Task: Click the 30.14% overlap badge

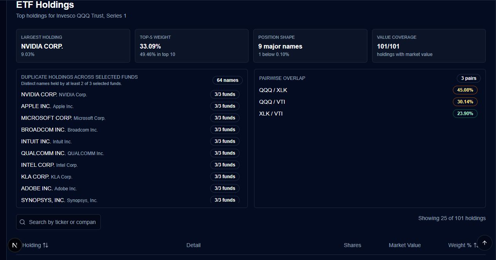Action: point(465,102)
